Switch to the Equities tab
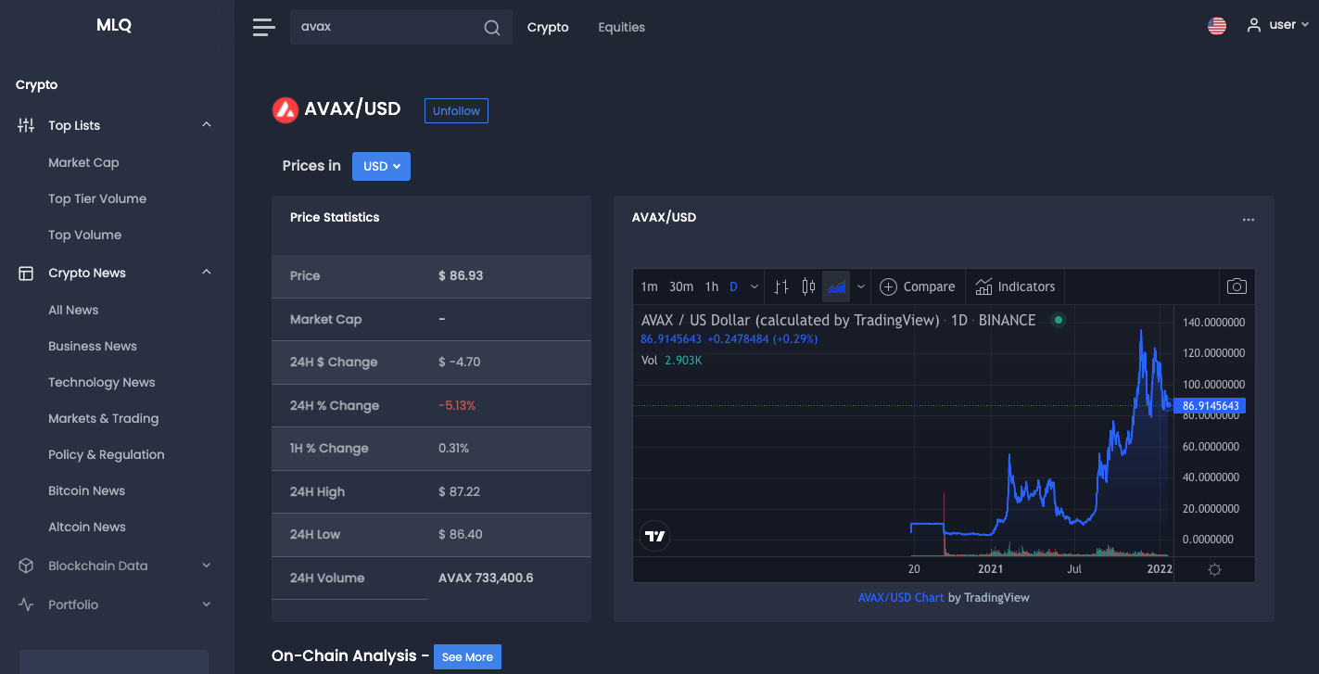The height and width of the screenshot is (674, 1319). (621, 27)
